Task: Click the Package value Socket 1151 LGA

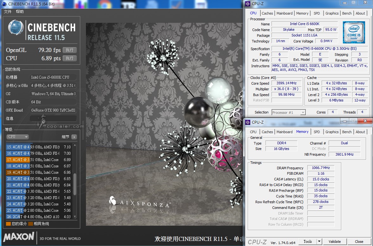Action: point(305,35)
